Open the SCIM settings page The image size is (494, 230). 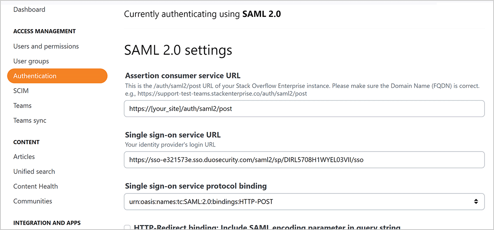coord(21,91)
